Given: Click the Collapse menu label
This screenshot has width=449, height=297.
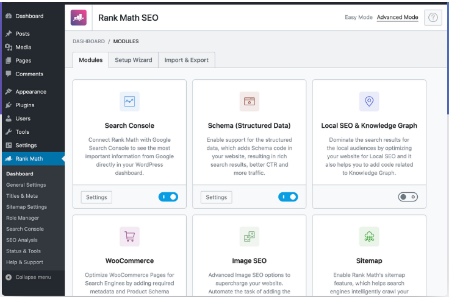Looking at the screenshot, I should [x=33, y=277].
